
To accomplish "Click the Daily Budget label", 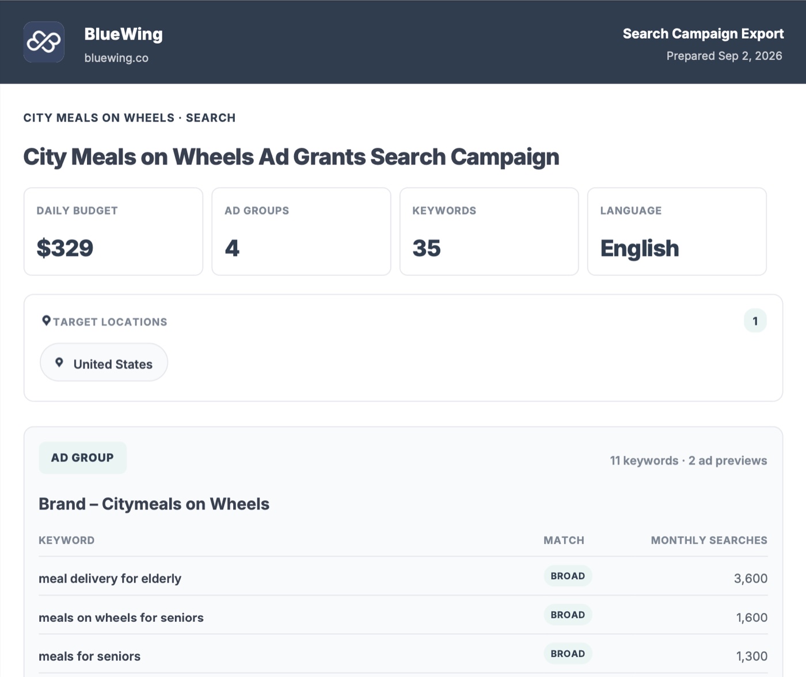I will click(x=77, y=211).
